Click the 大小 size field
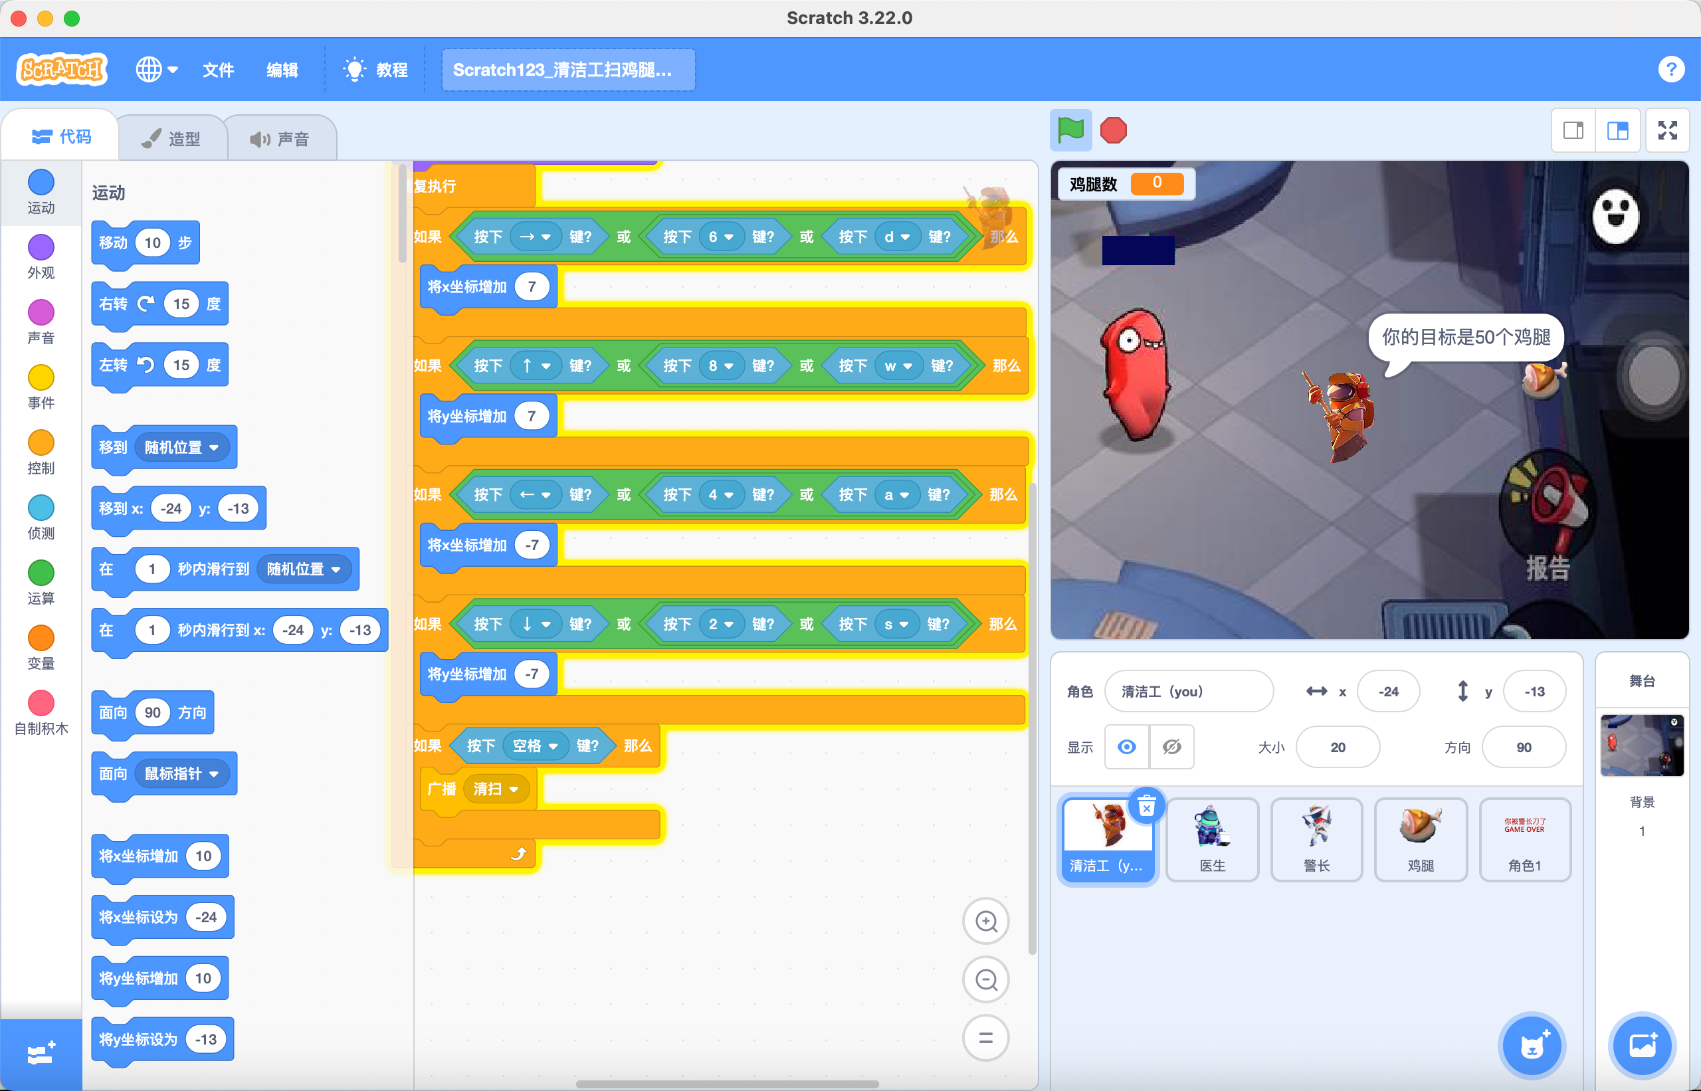 coord(1338,747)
